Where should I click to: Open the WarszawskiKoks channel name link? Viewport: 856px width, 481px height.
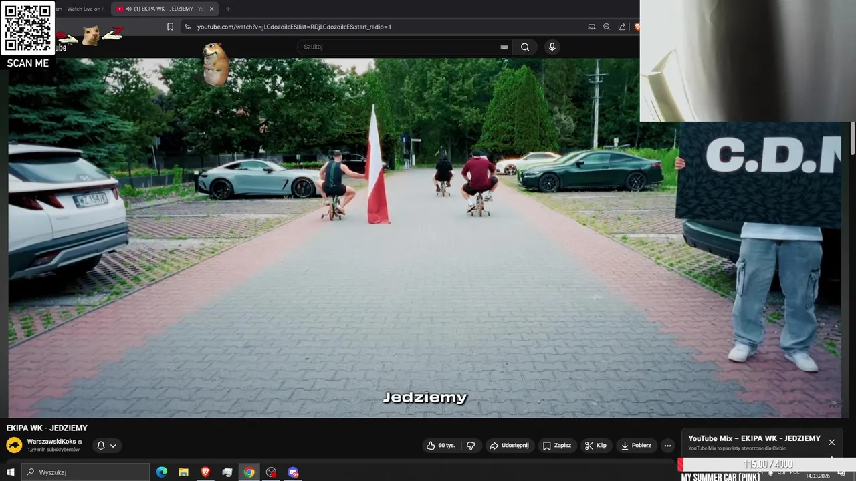pyautogui.click(x=51, y=442)
